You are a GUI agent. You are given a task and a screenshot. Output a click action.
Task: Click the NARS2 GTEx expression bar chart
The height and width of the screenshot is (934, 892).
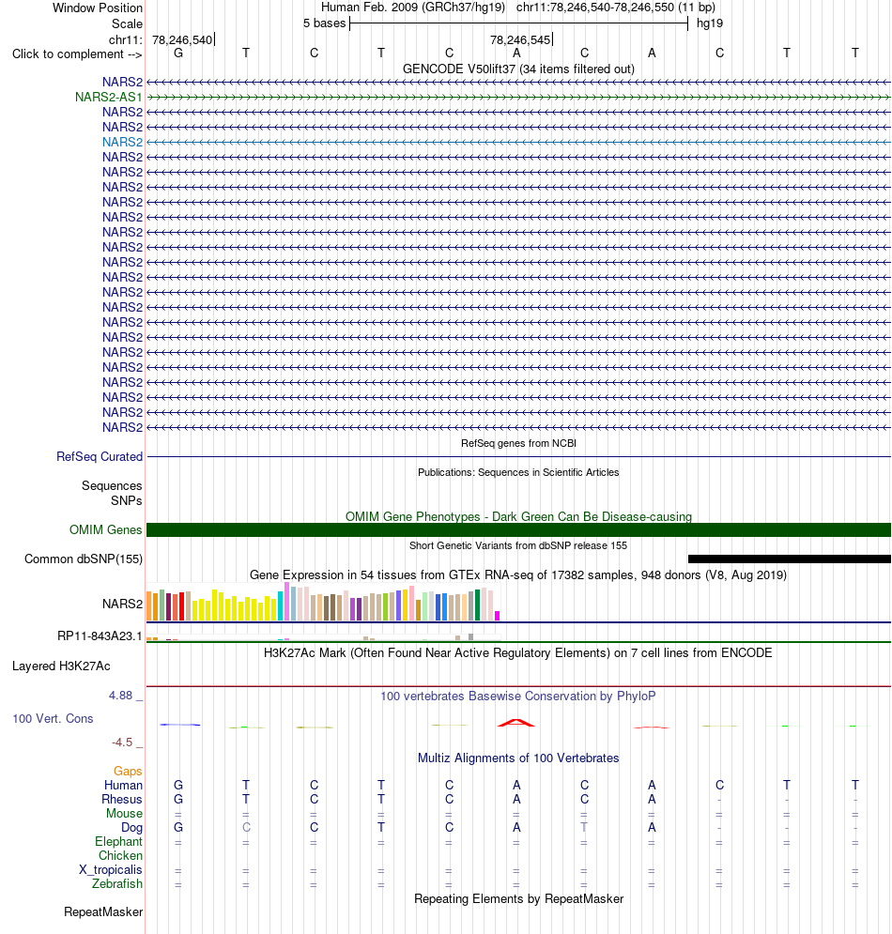pyautogui.click(x=323, y=603)
